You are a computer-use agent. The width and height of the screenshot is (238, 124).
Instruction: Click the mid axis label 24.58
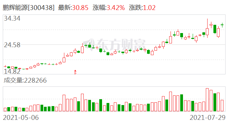pos(12,45)
